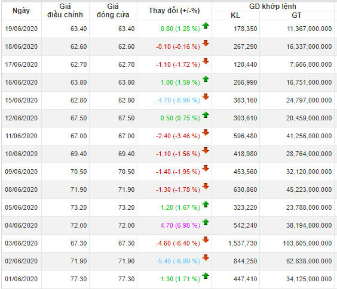Click red down arrow for 18/06/2020

point(206,43)
